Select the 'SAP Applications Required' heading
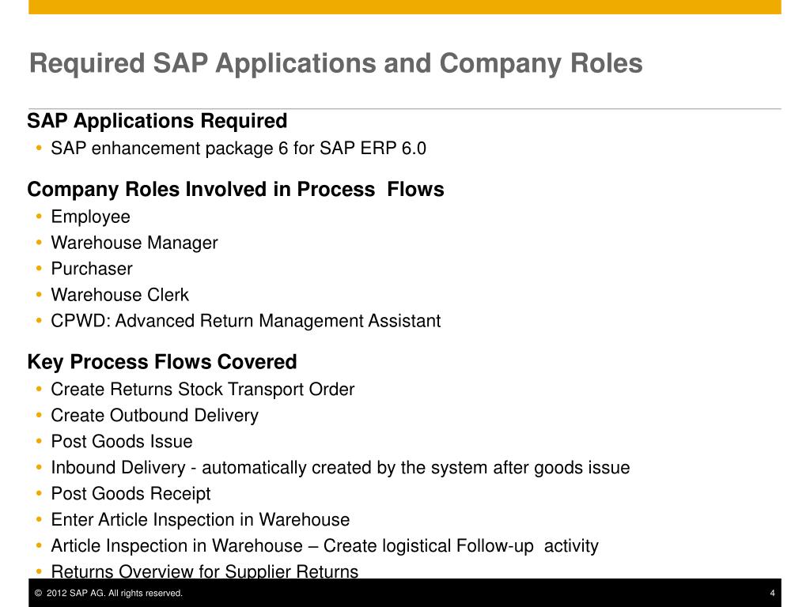The height and width of the screenshot is (607, 810). (157, 121)
